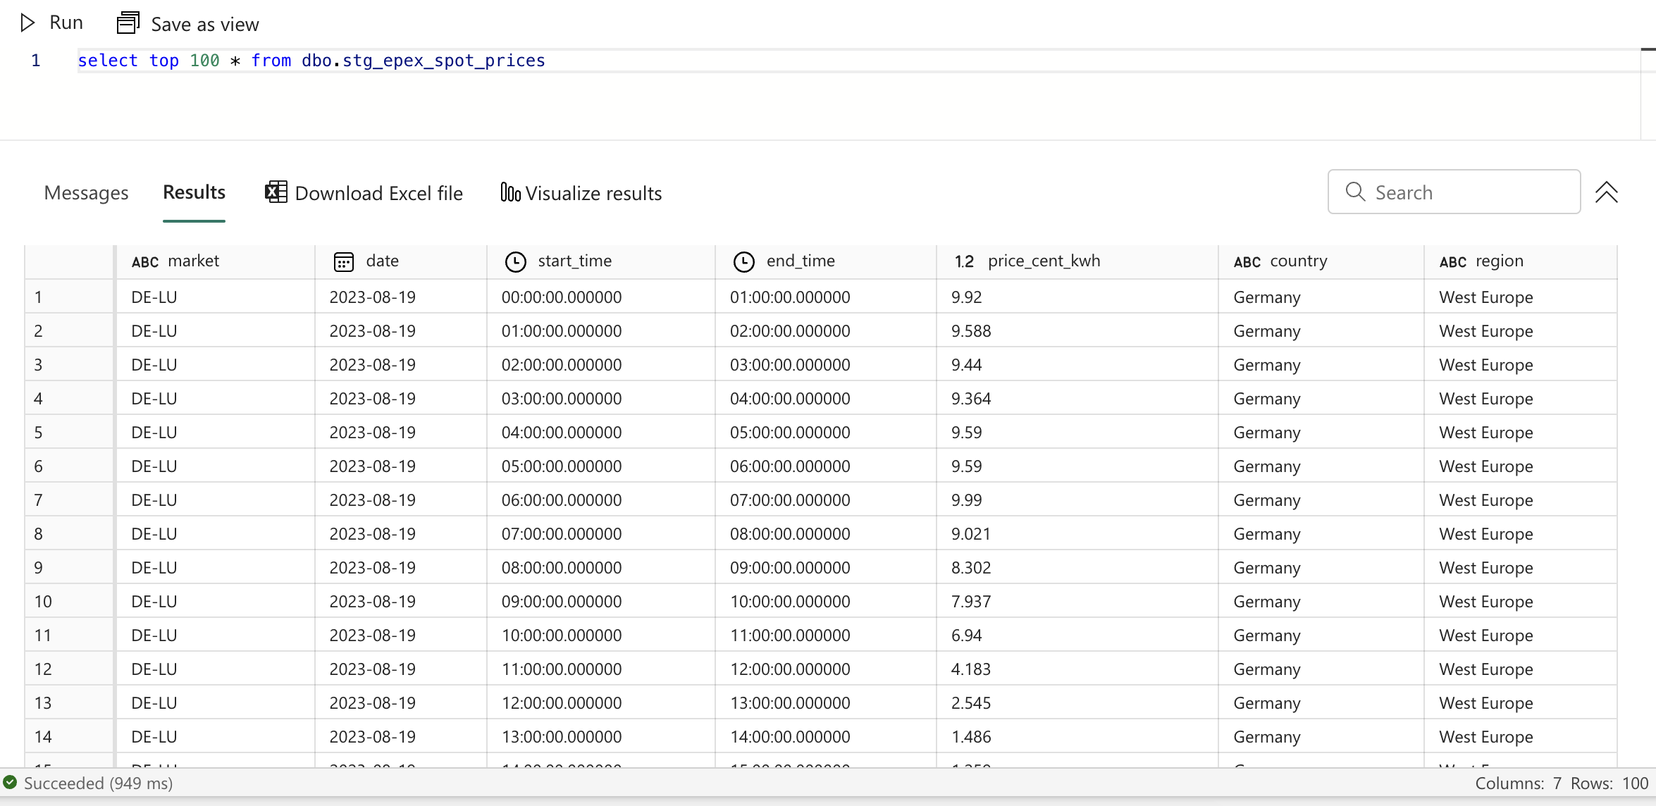Click the ABC icon on the country column
Screen dimensions: 1656x806
[x=1247, y=261]
